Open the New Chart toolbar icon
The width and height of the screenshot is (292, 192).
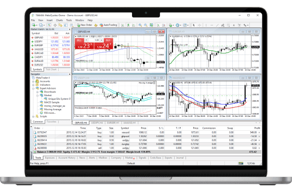33,25
